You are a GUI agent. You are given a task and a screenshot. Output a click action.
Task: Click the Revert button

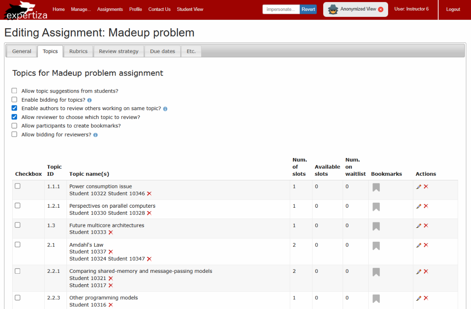point(308,9)
